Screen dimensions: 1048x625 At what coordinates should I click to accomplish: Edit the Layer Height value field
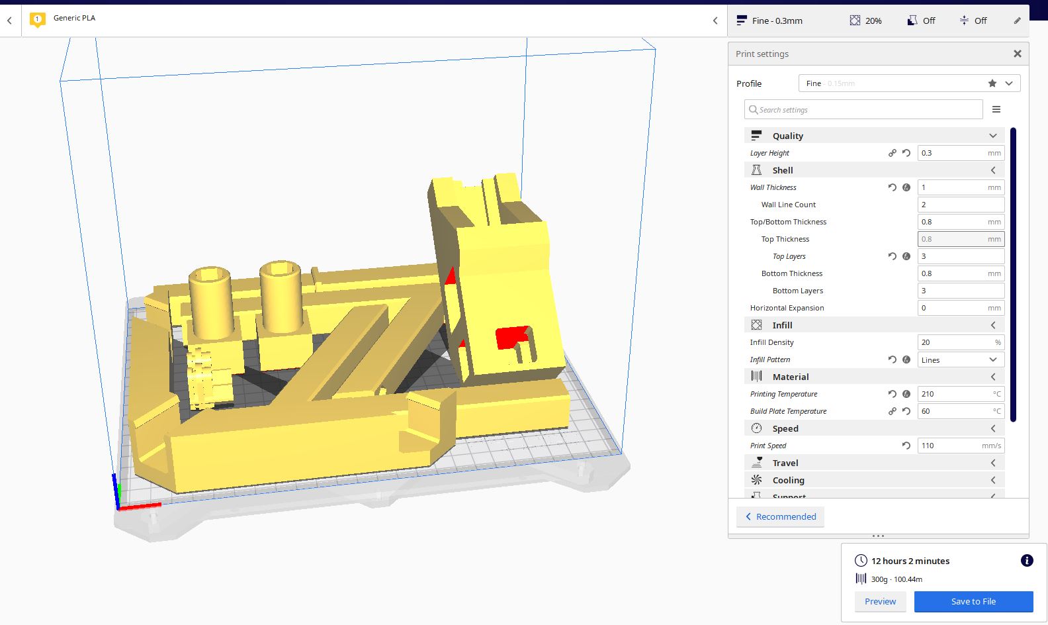(961, 153)
